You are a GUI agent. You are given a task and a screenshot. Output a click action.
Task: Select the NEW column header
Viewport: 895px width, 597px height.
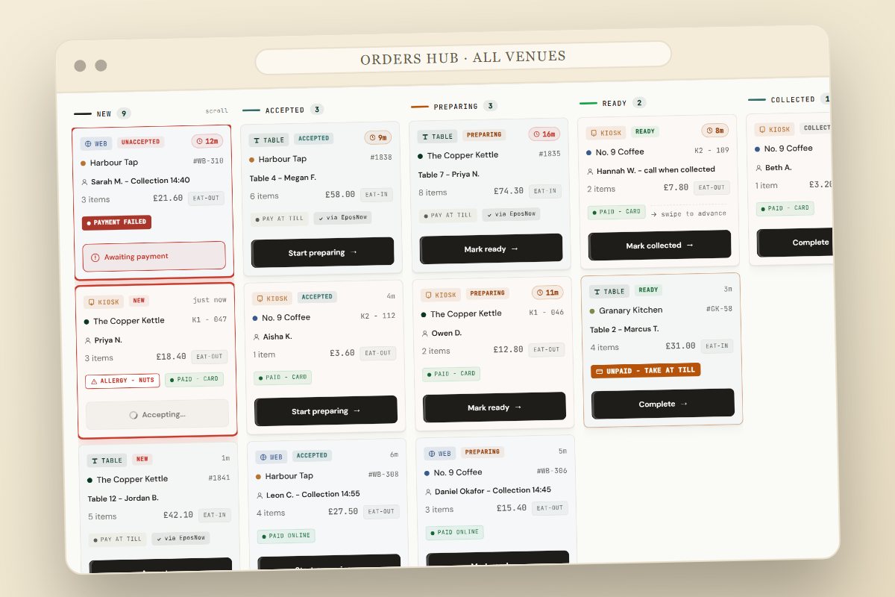104,113
